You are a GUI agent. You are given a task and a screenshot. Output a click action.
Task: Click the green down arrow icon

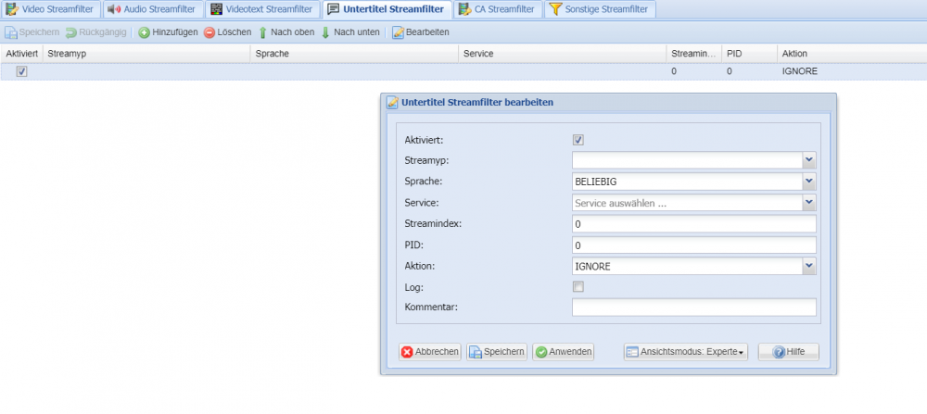pyautogui.click(x=325, y=32)
